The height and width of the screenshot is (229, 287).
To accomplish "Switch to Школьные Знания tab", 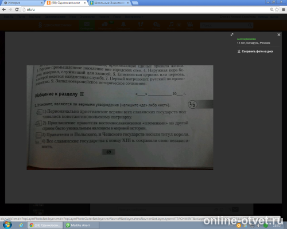I will coord(110,3).
